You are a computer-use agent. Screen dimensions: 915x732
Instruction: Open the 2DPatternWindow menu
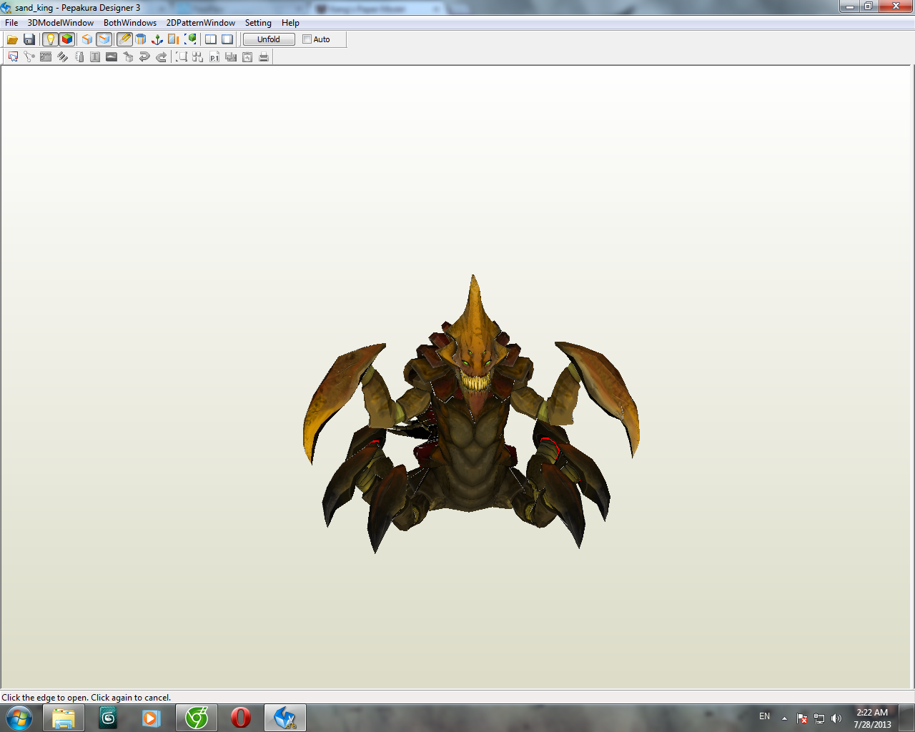201,23
